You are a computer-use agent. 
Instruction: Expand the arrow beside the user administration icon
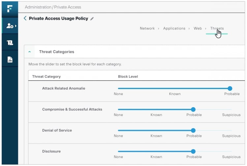pos(16,26)
